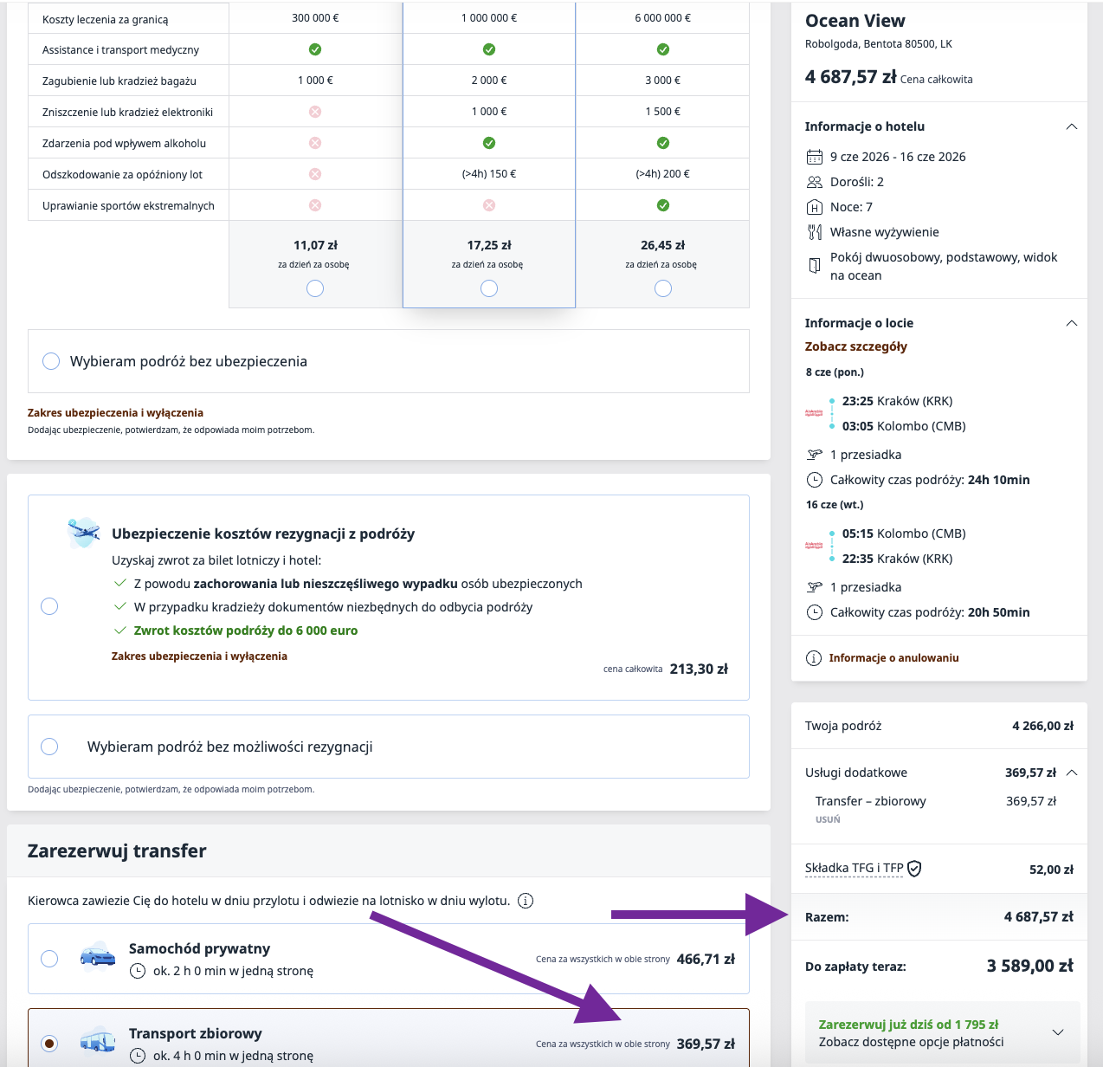This screenshot has width=1103, height=1067.
Task: Expand payment options under Zarezerwuj już dziś
Action: 1058,1032
